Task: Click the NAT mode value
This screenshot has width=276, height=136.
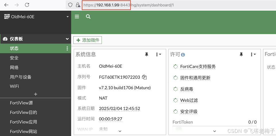Action: [103, 98]
